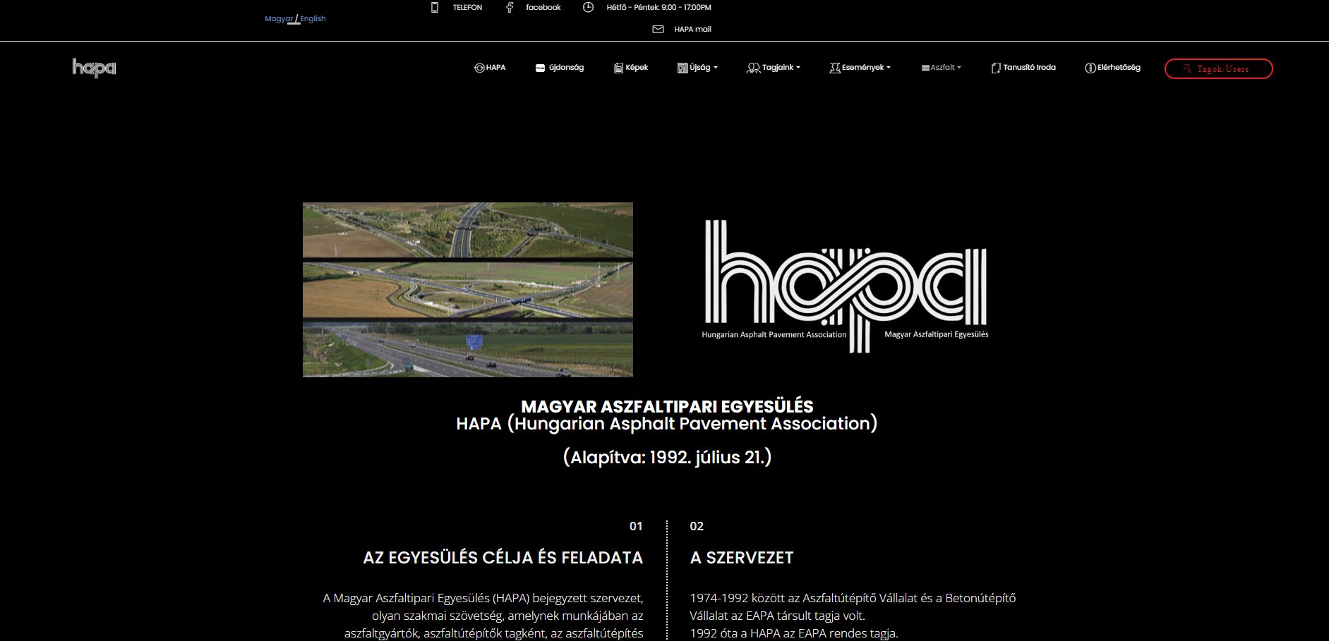This screenshot has height=641, width=1329.
Task: Click the people icon beside Tagjaink
Action: point(753,68)
